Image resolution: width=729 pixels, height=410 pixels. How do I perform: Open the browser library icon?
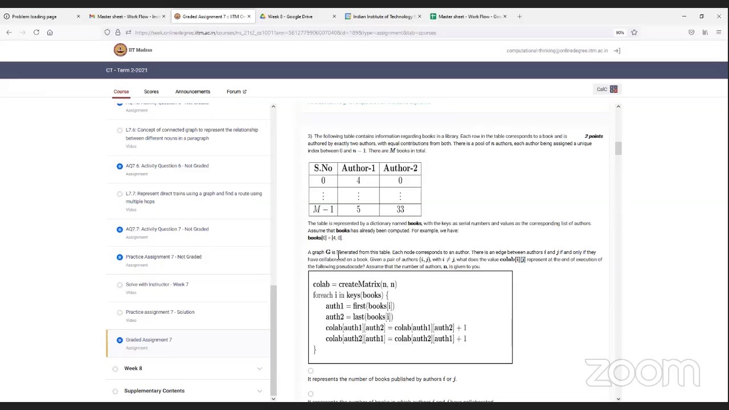(705, 32)
